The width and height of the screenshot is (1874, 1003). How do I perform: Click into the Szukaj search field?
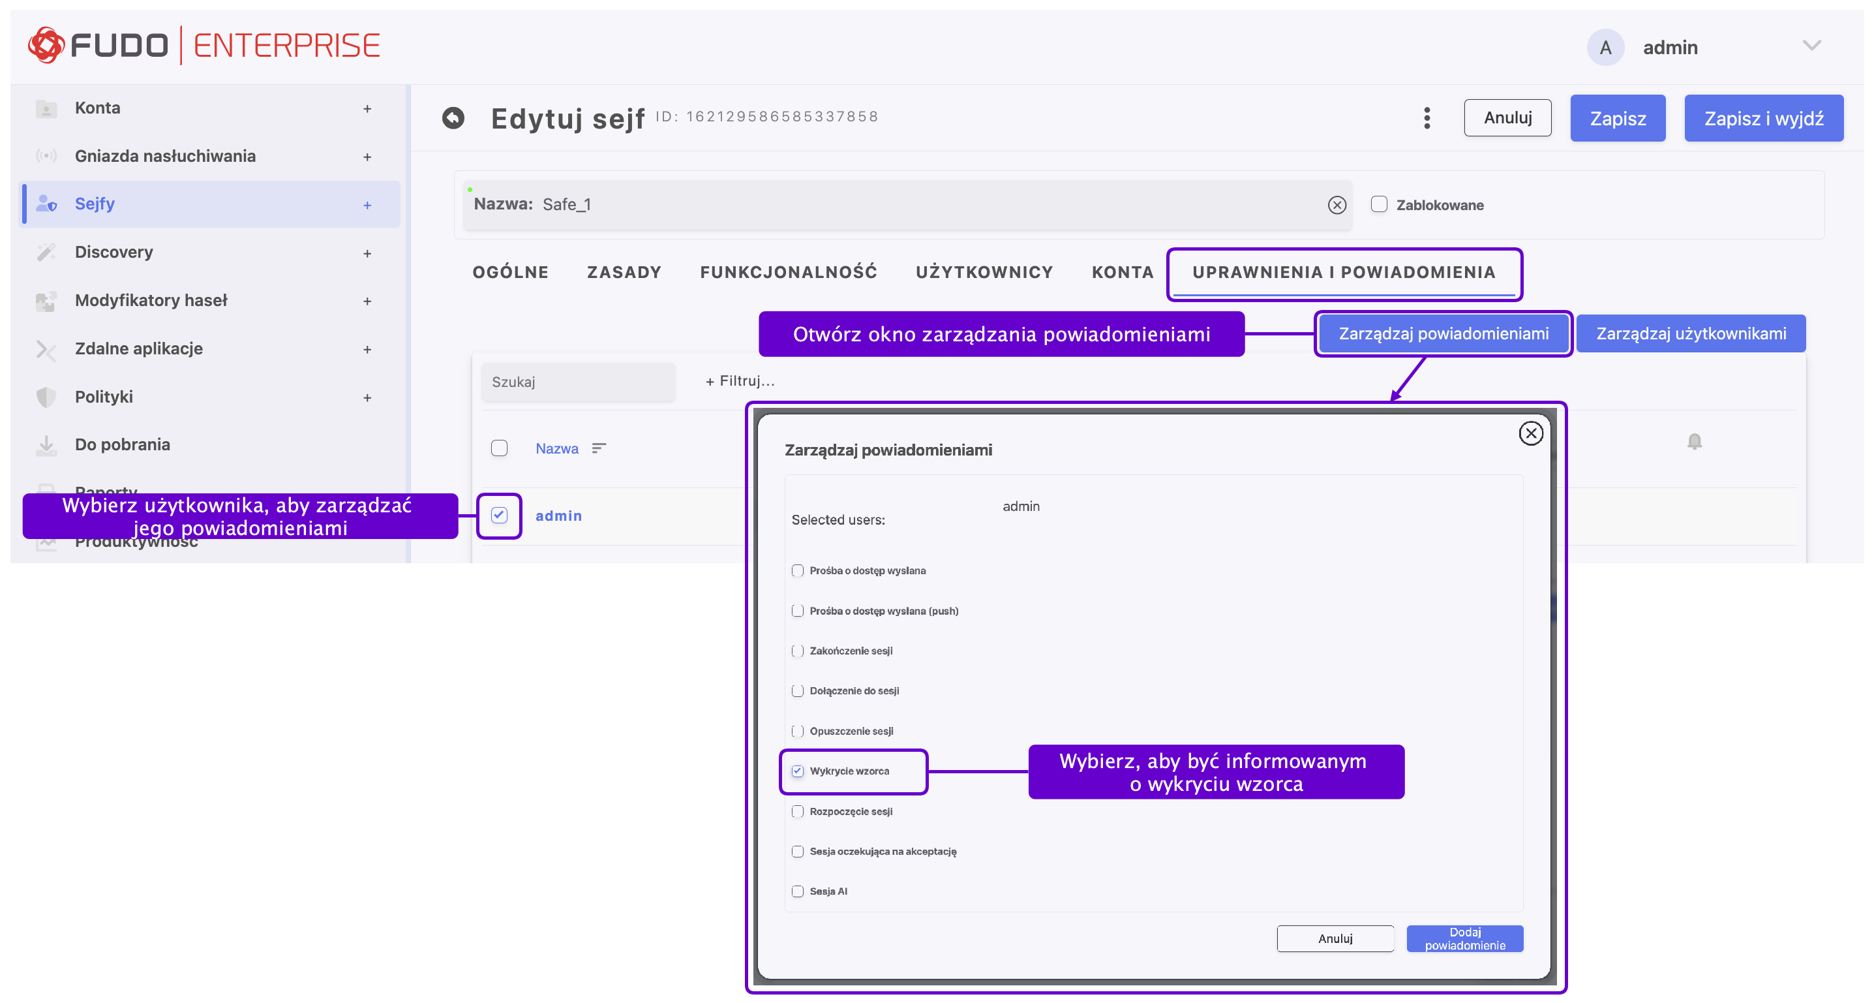tap(578, 381)
